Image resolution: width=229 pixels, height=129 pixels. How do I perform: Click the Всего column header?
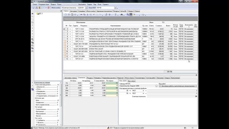(168, 26)
